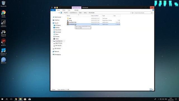Open Cortana search circle on taskbar

tap(7, 99)
